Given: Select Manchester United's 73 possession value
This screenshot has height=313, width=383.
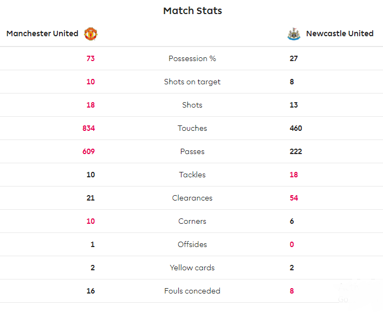Looking at the screenshot, I should 90,58.
